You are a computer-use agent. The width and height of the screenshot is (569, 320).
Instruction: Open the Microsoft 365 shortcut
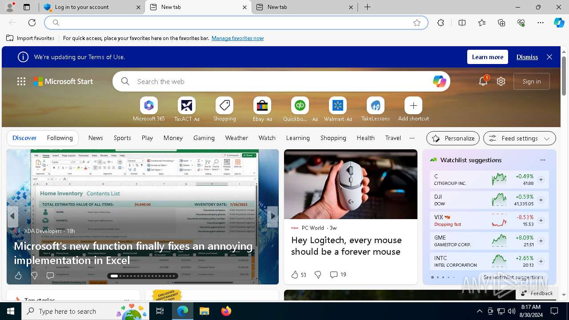pos(149,109)
